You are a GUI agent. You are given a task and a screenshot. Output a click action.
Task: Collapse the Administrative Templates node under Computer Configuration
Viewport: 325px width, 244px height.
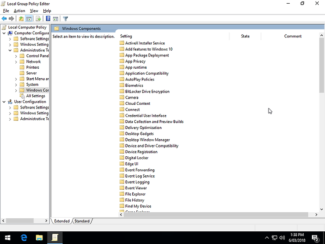click(x=10, y=50)
